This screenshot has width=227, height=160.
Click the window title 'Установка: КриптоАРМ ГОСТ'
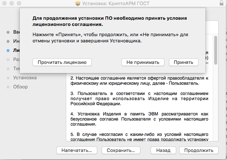[x=116, y=3]
